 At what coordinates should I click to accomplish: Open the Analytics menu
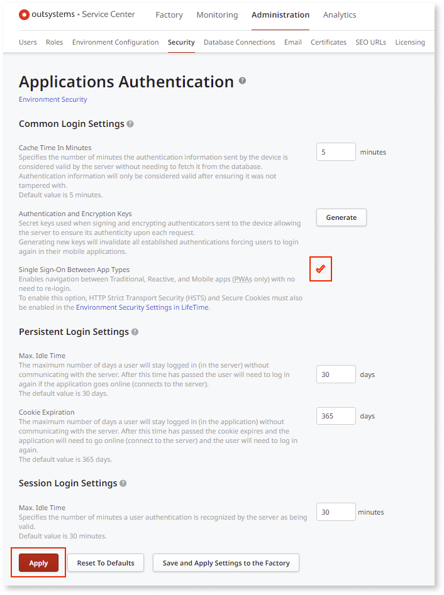coord(340,15)
